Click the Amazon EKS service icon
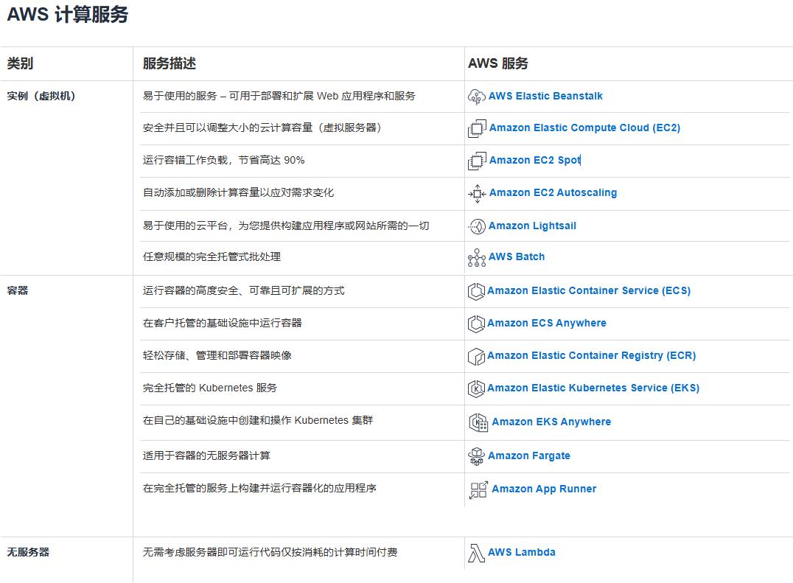Image resolution: width=793 pixels, height=583 pixels. [x=476, y=388]
